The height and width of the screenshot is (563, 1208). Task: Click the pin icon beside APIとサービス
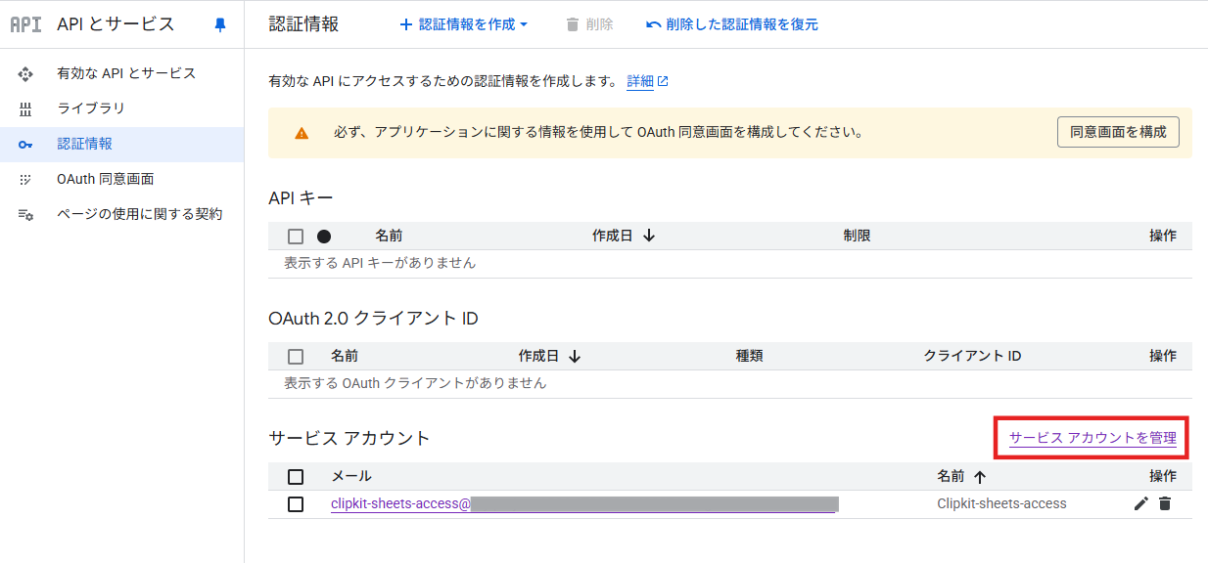click(220, 25)
